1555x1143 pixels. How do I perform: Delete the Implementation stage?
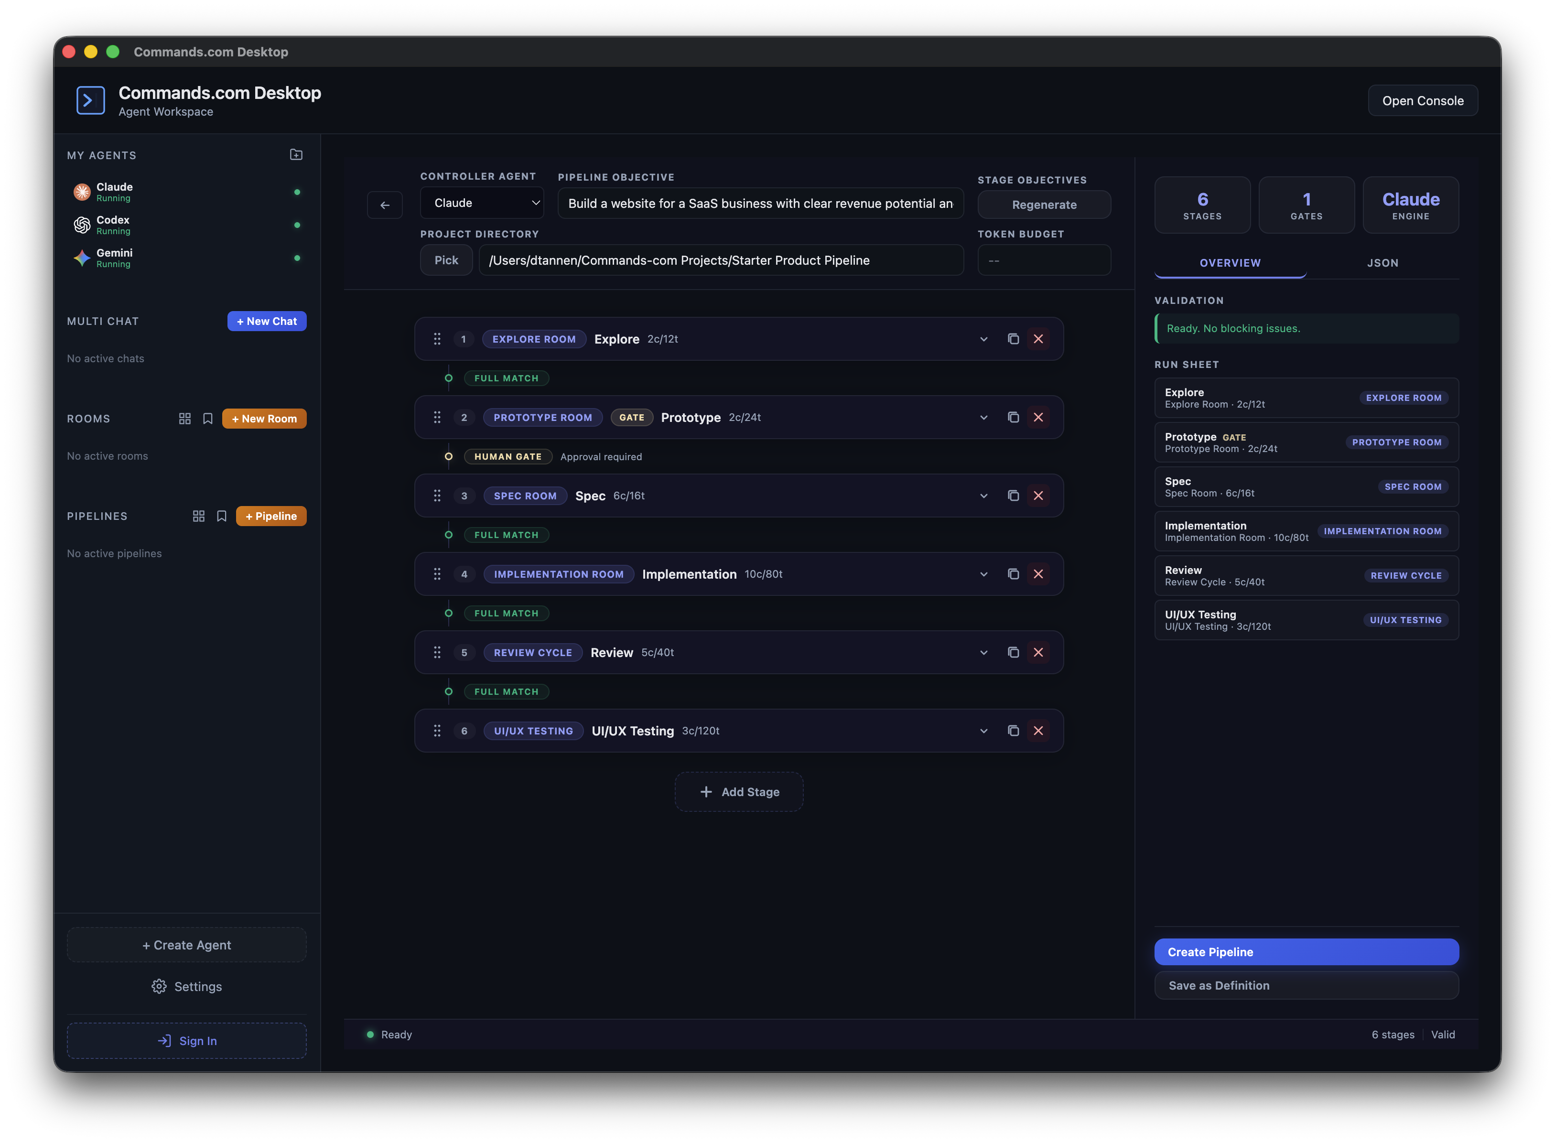pyautogui.click(x=1038, y=573)
